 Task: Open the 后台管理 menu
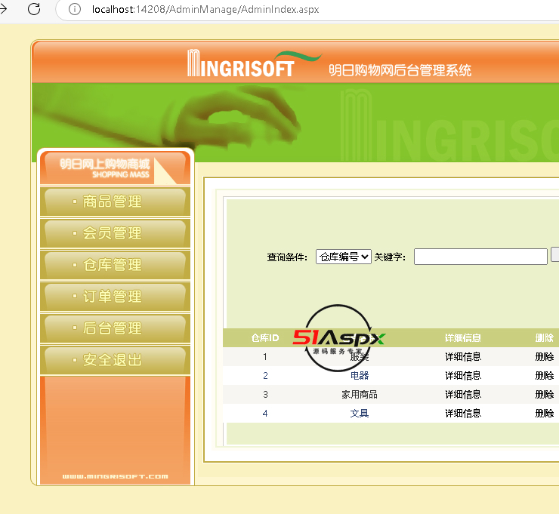click(x=115, y=328)
